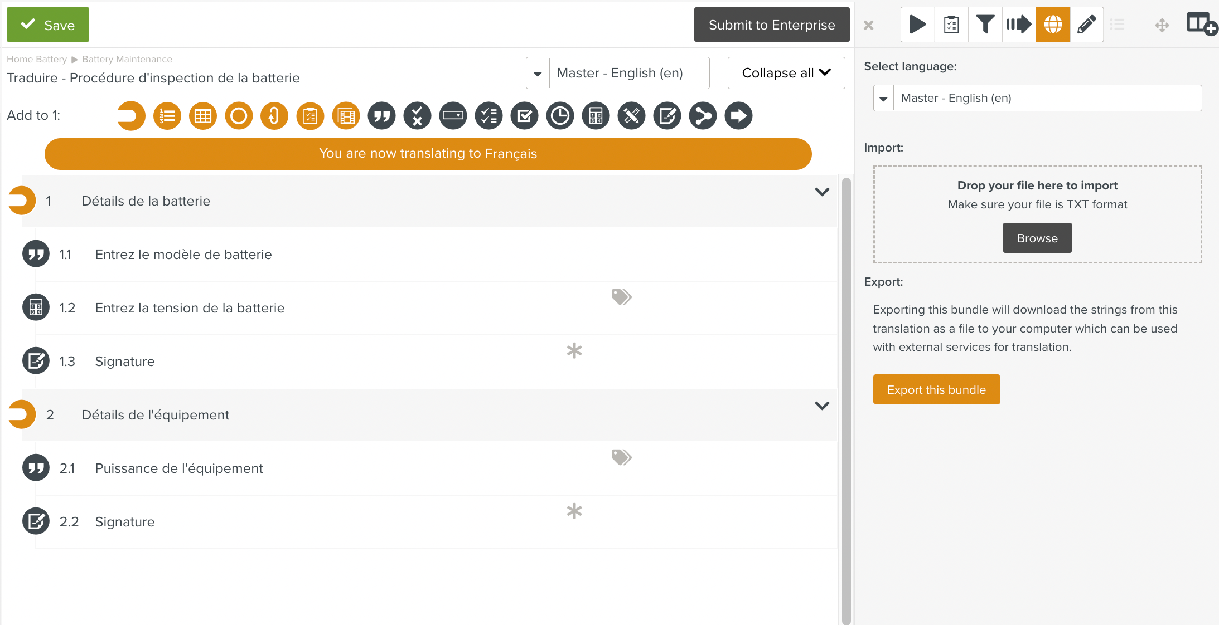This screenshot has height=625, width=1219.
Task: Click the Export this bundle button
Action: coord(936,389)
